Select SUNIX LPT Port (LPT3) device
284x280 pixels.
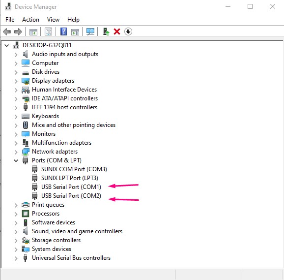click(70, 178)
